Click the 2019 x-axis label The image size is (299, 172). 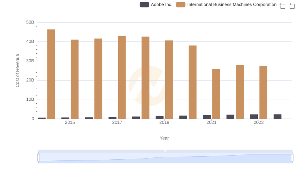tap(164, 122)
